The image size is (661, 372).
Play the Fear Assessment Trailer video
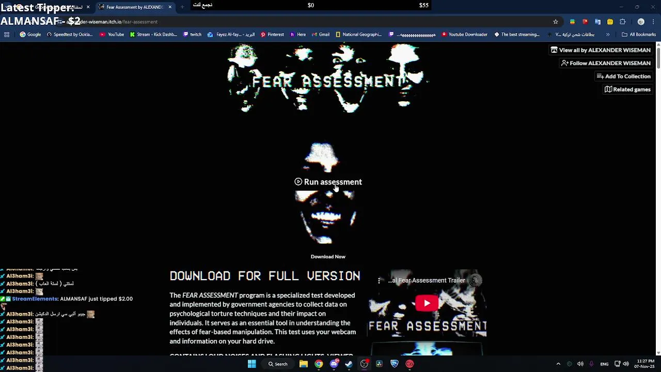tap(427, 303)
